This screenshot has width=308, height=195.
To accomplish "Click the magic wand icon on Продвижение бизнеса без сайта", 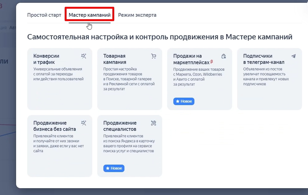I will (x=84, y=123).
